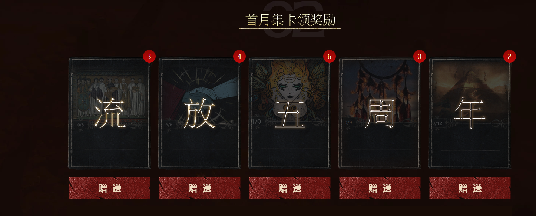Click the red badge showing 6
This screenshot has height=216, width=536.
tap(329, 57)
